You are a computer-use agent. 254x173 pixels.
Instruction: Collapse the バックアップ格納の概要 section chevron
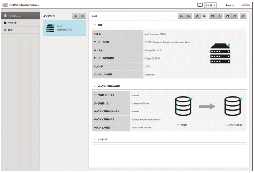click(x=95, y=86)
